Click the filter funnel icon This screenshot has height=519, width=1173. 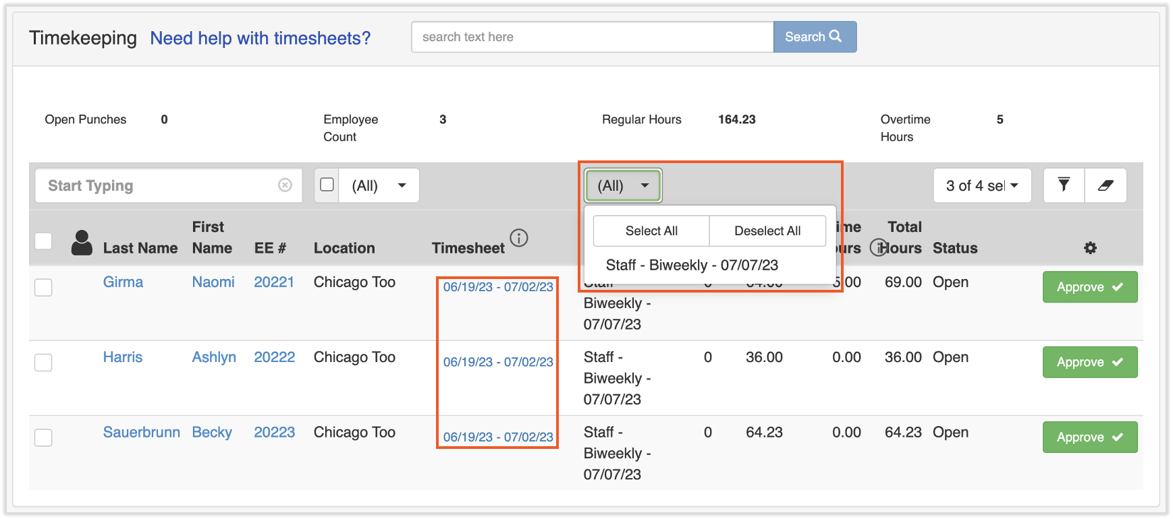click(1064, 185)
